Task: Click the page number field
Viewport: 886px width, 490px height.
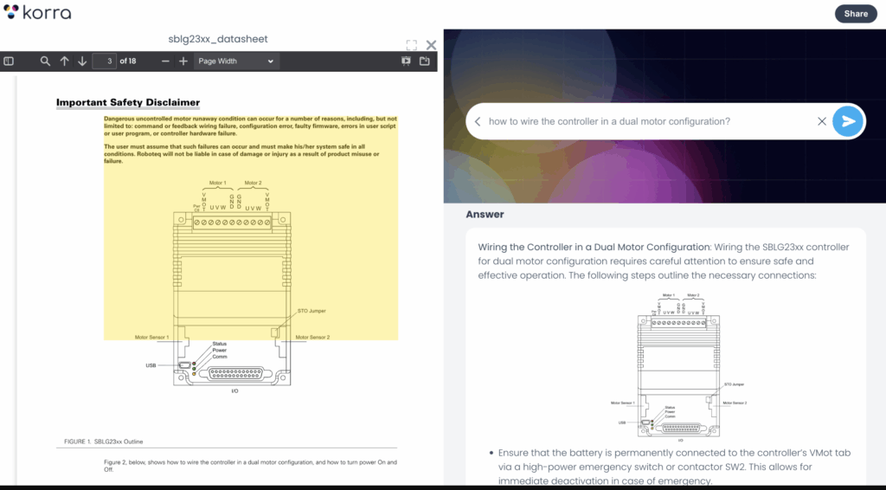Action: point(106,61)
